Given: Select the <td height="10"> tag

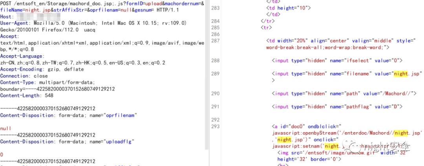Looking at the screenshot, I should 289,8.
